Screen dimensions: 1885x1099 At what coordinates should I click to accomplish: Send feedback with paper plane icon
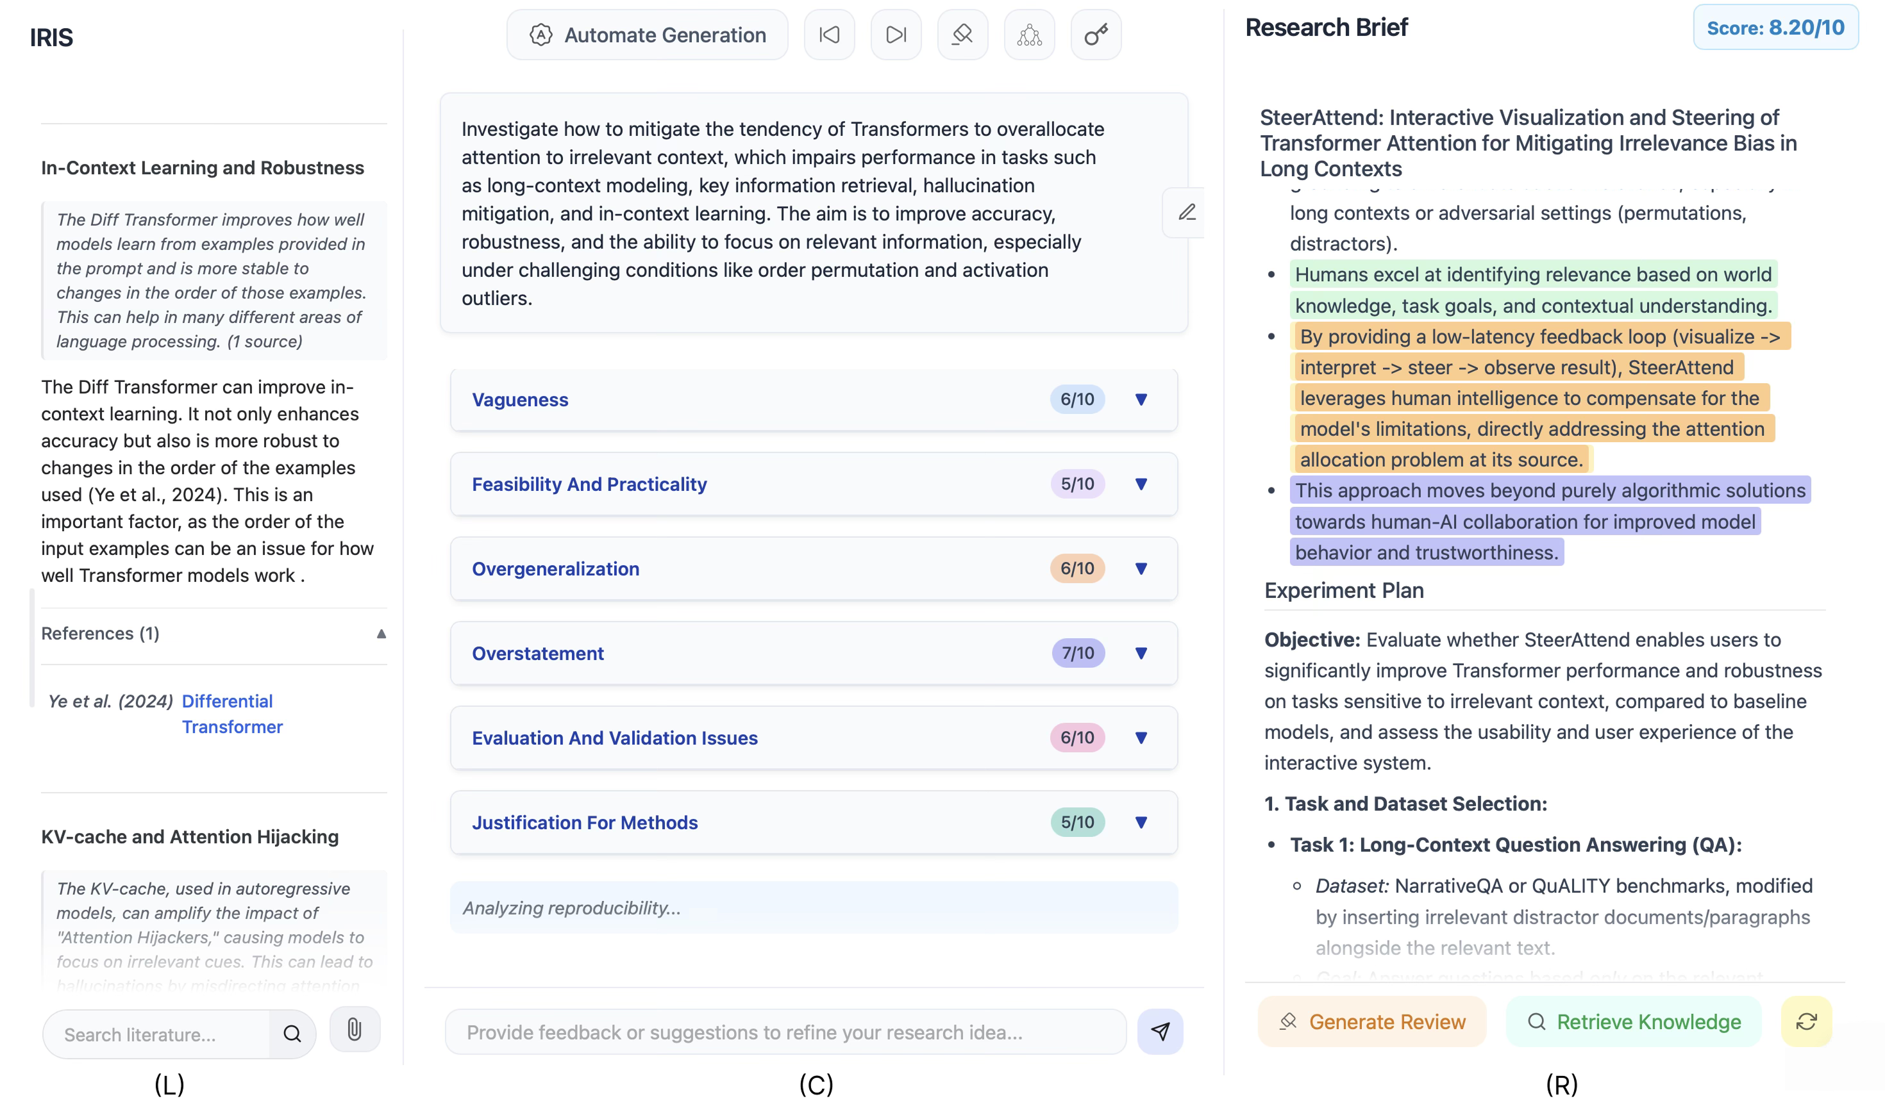[x=1159, y=1032]
